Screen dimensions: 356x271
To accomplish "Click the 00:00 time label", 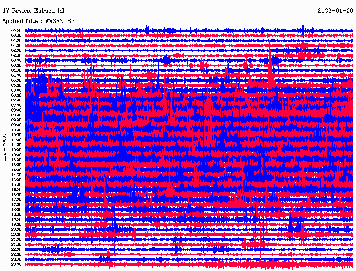I will (x=16, y=31).
